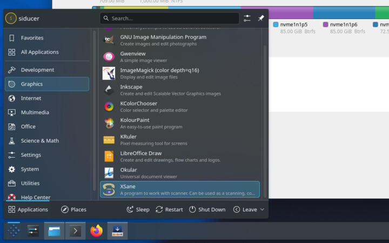Expand the Leave options arrow
The image size is (389, 243).
tap(262, 210)
